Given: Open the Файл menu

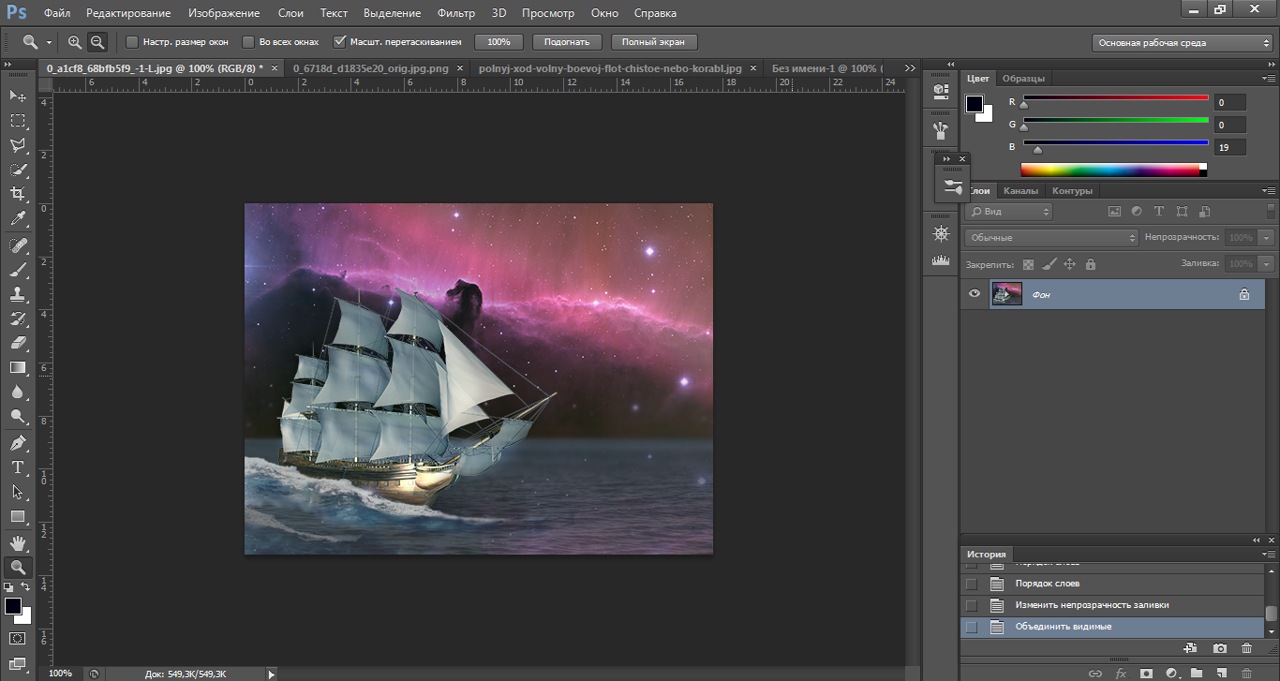Looking at the screenshot, I should coord(56,13).
